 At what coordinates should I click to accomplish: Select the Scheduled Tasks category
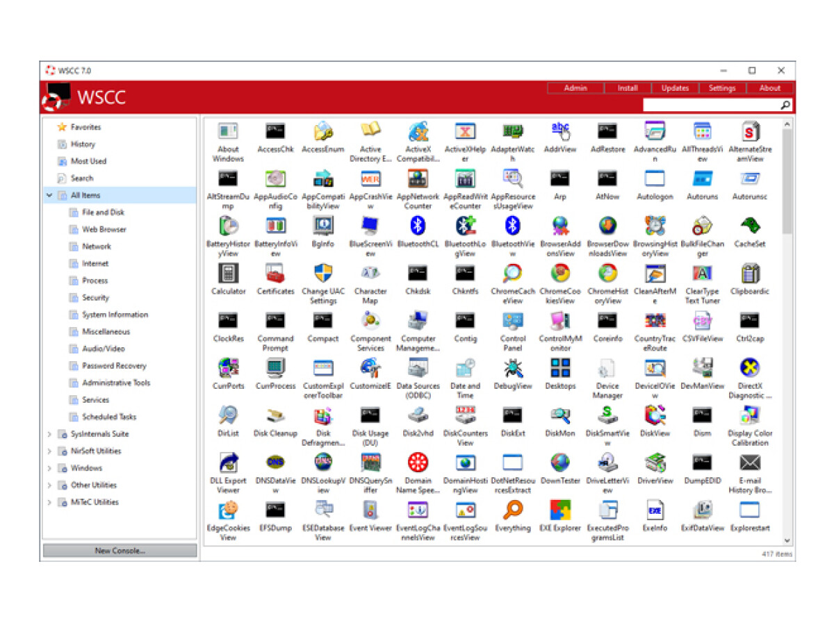click(x=109, y=417)
